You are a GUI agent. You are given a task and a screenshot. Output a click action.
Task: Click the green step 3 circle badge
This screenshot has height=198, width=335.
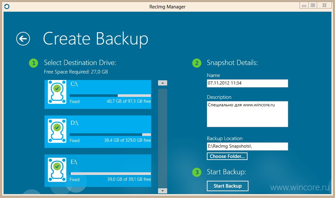197,172
